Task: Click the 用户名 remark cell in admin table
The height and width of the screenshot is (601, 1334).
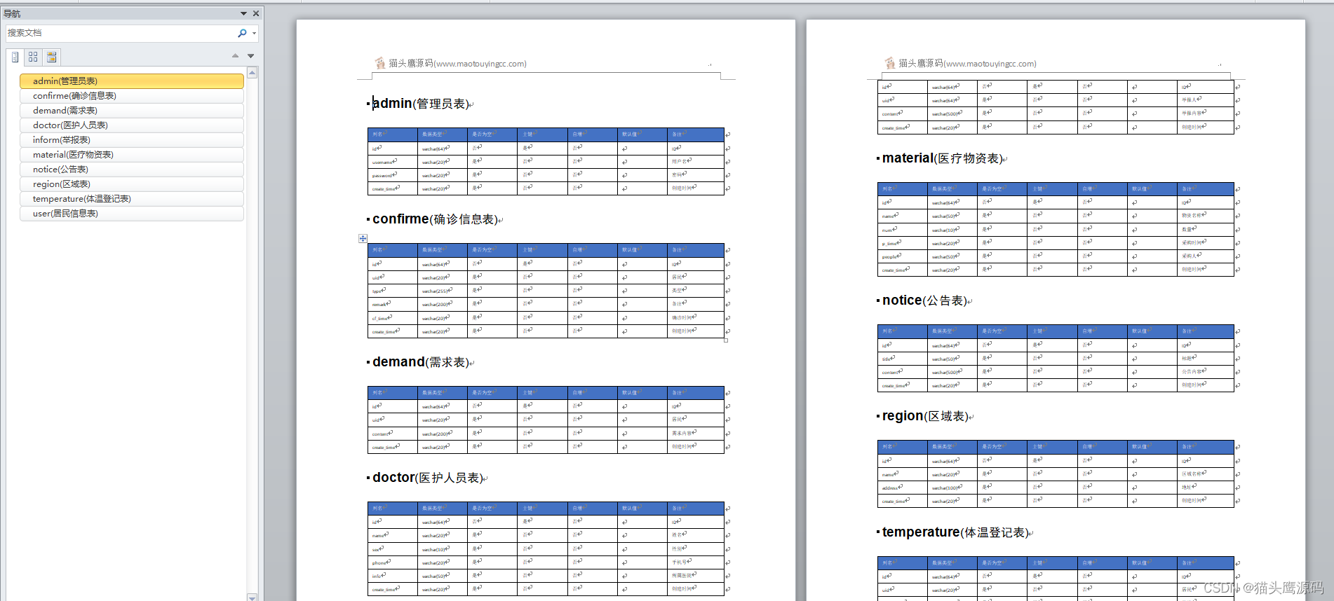Action: tap(696, 162)
